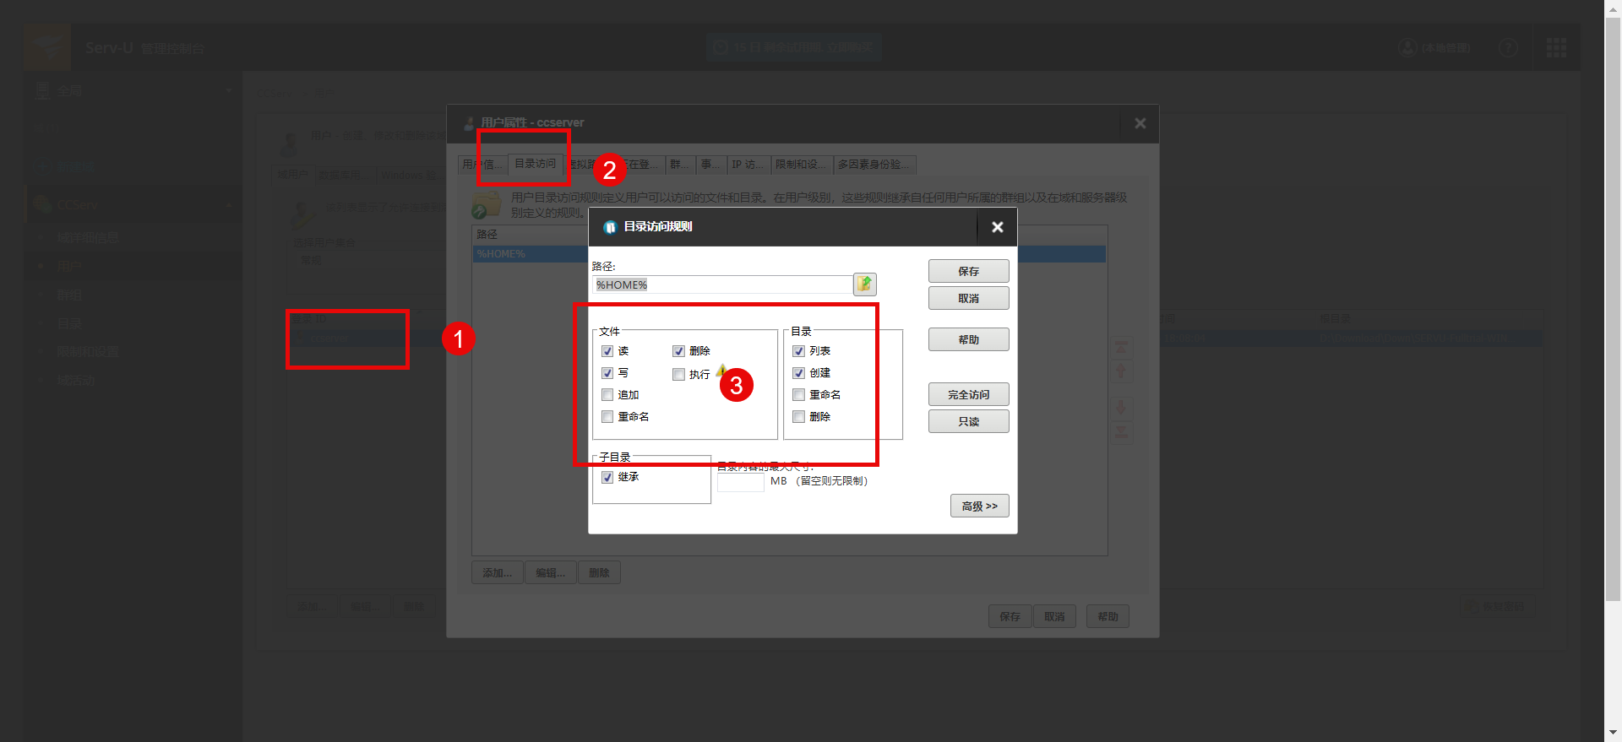
Task: Select the %HOME% row in the path list
Action: [x=789, y=254]
